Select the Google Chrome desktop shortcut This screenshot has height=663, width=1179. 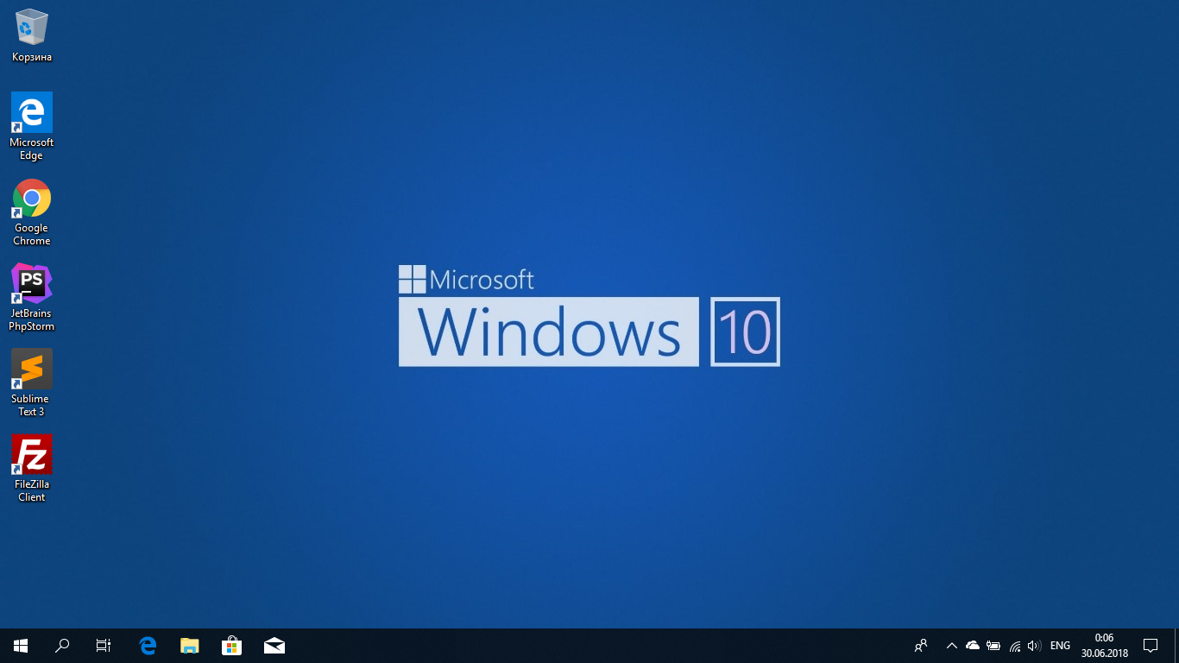32,212
